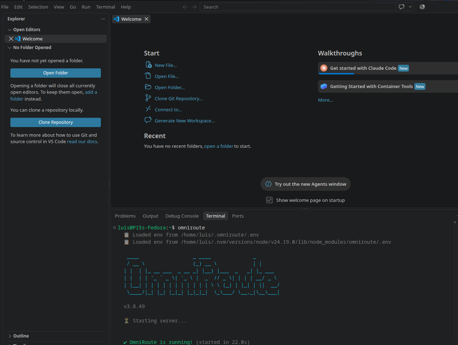This screenshot has width=458, height=345.
Task: Click the blue Open Folder button
Action: coord(55,73)
